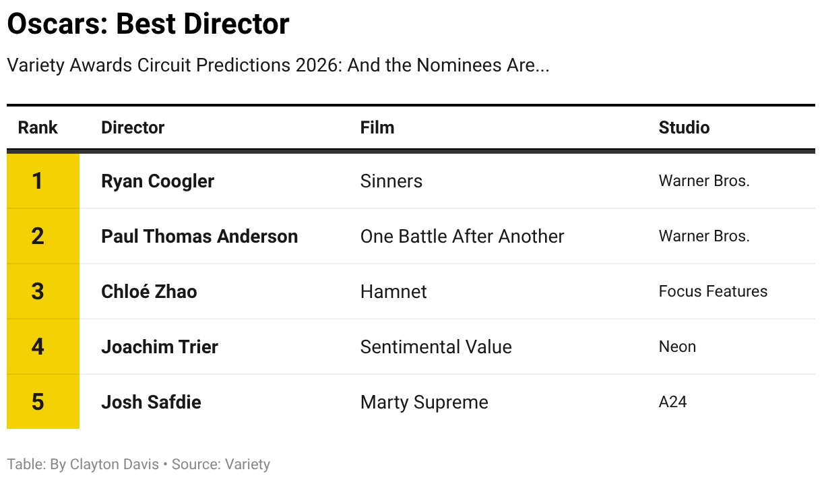
Task: Select the yellow rank 5 cell
Action: 43,402
